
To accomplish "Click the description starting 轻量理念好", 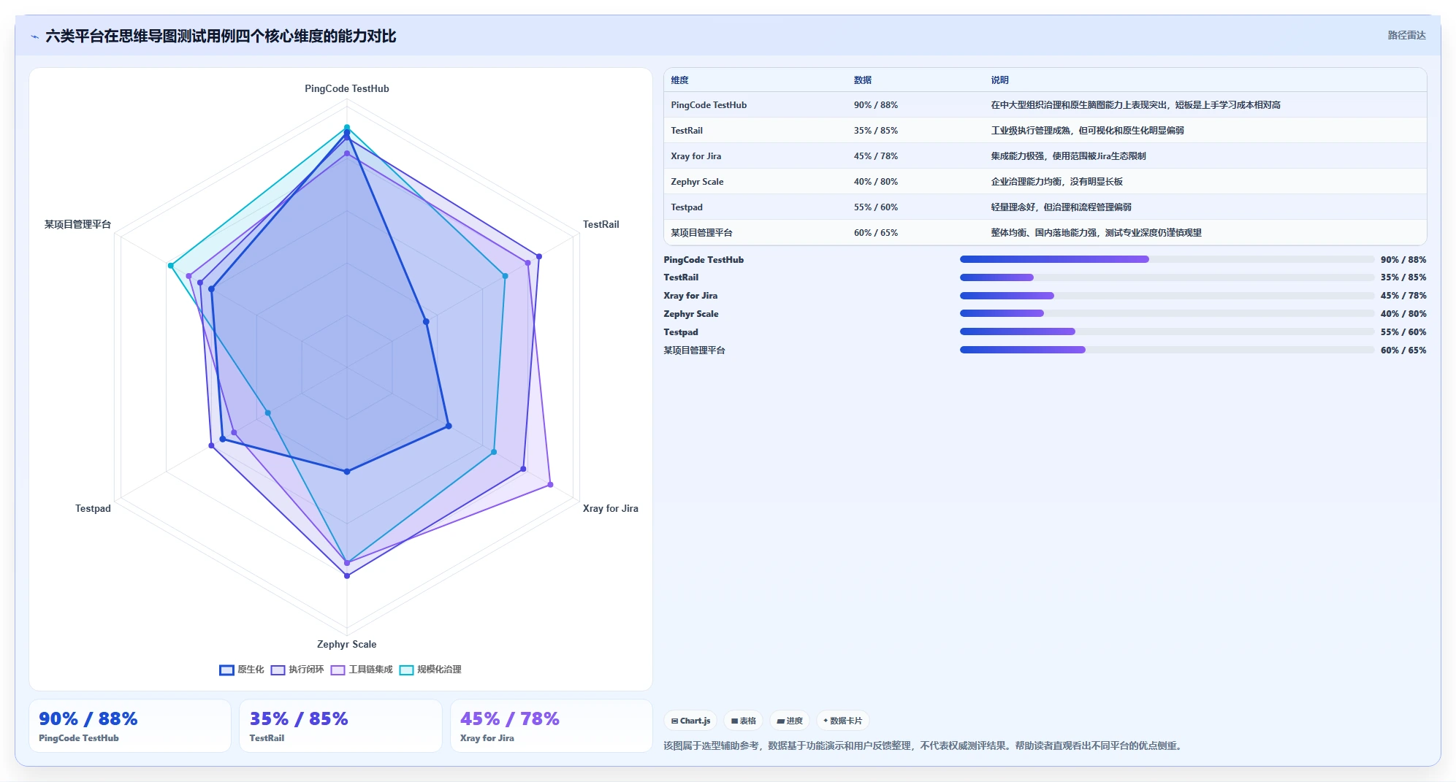I will click(x=1061, y=207).
